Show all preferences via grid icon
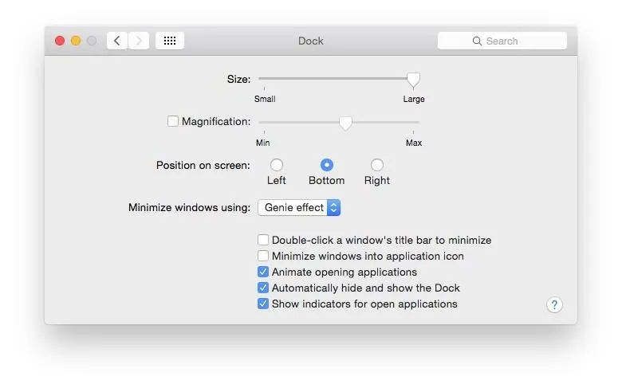Screen dimensions: 622x388 coord(170,41)
